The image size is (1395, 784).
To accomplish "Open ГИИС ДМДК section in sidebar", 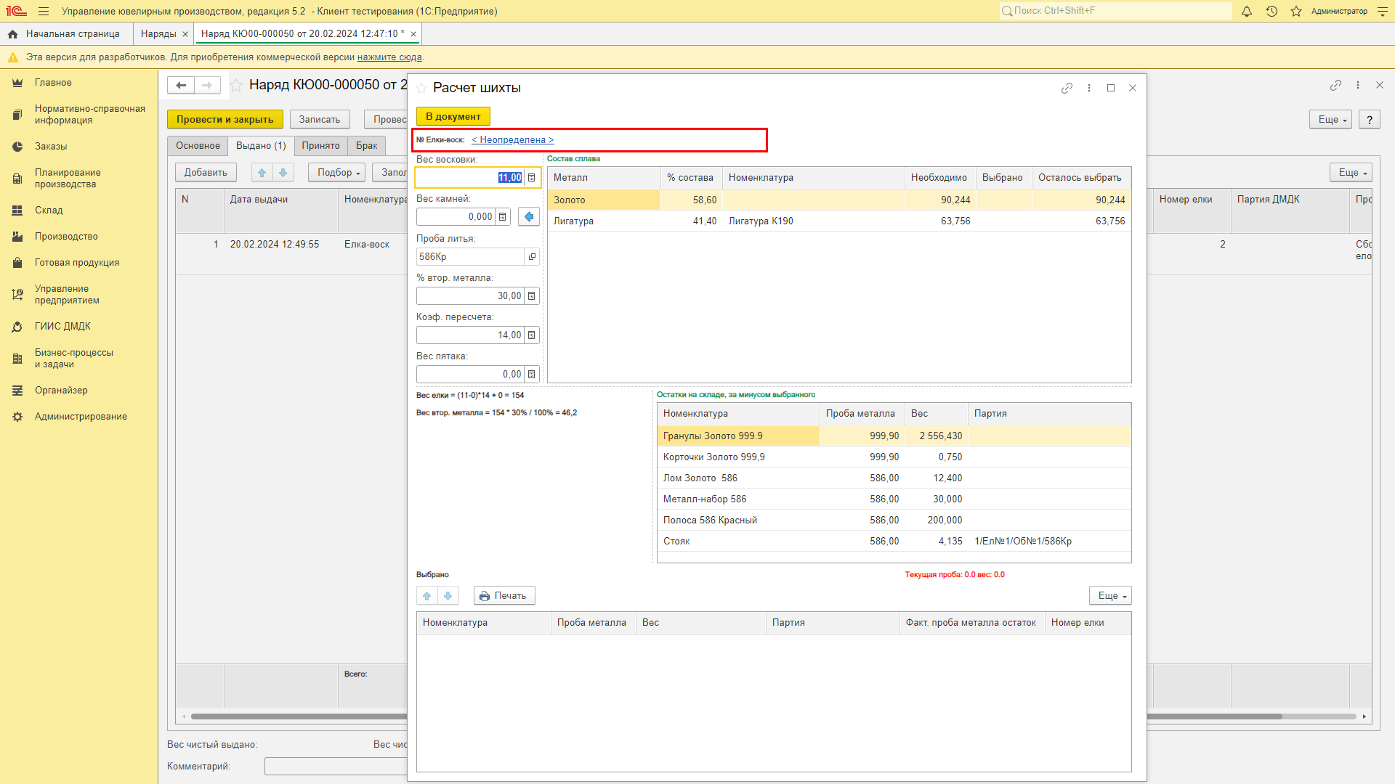I will tap(62, 327).
